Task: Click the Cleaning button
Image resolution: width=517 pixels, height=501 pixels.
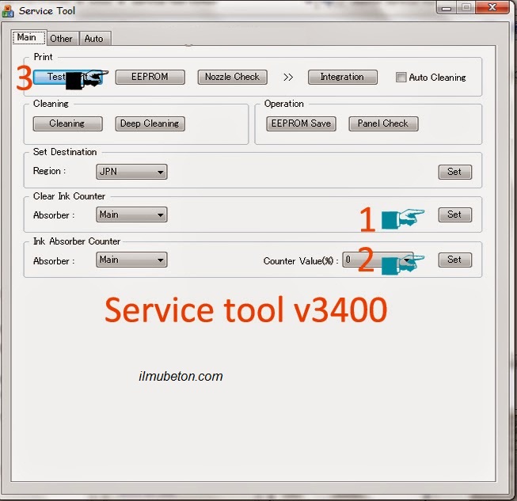Action: pyautogui.click(x=67, y=123)
